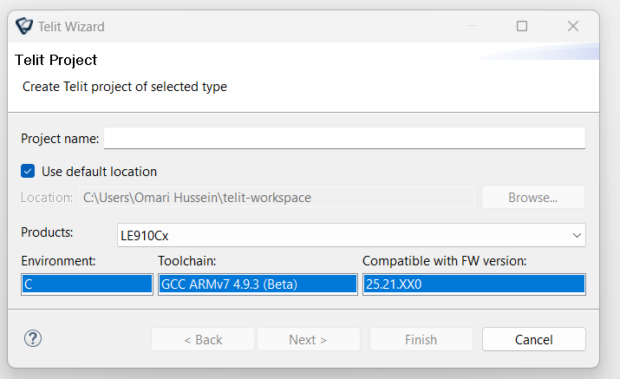620x379 pixels.
Task: Click the Browse... button
Action: (533, 197)
